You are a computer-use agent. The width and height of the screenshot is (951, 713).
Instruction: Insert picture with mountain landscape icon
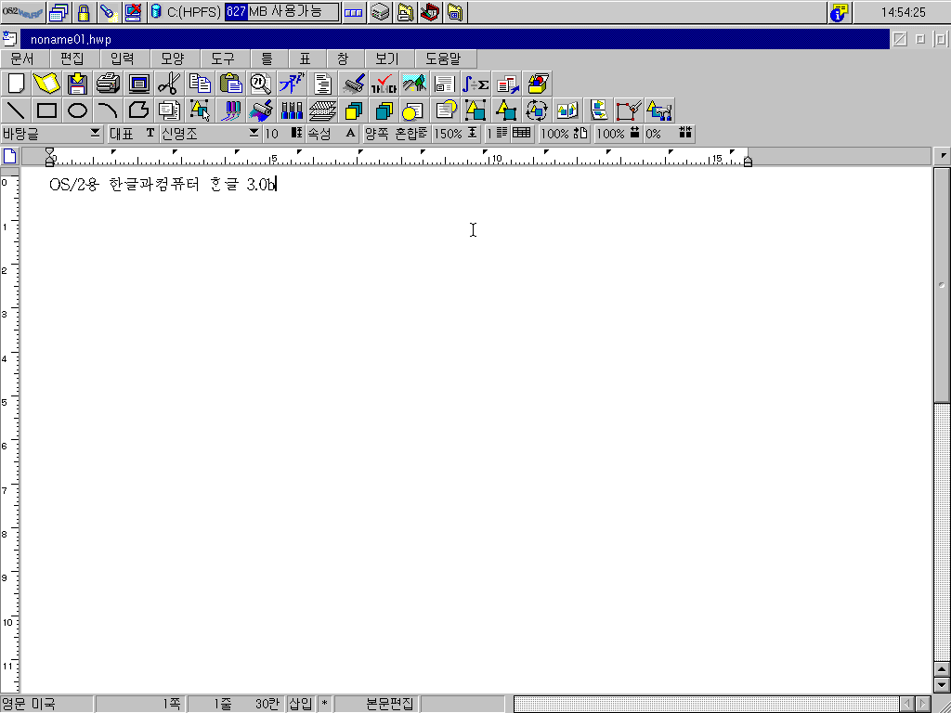coord(414,84)
